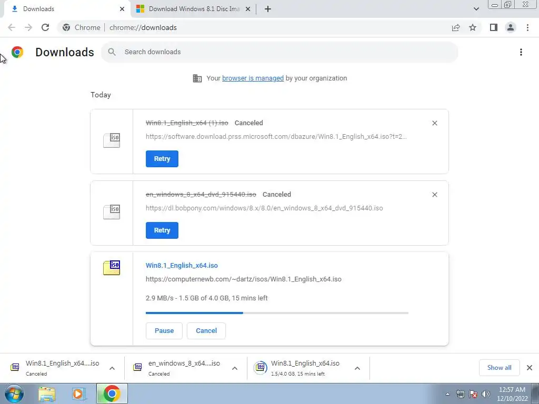The image size is (539, 404).
Task: Click the new tab plus button
Action: [268, 9]
